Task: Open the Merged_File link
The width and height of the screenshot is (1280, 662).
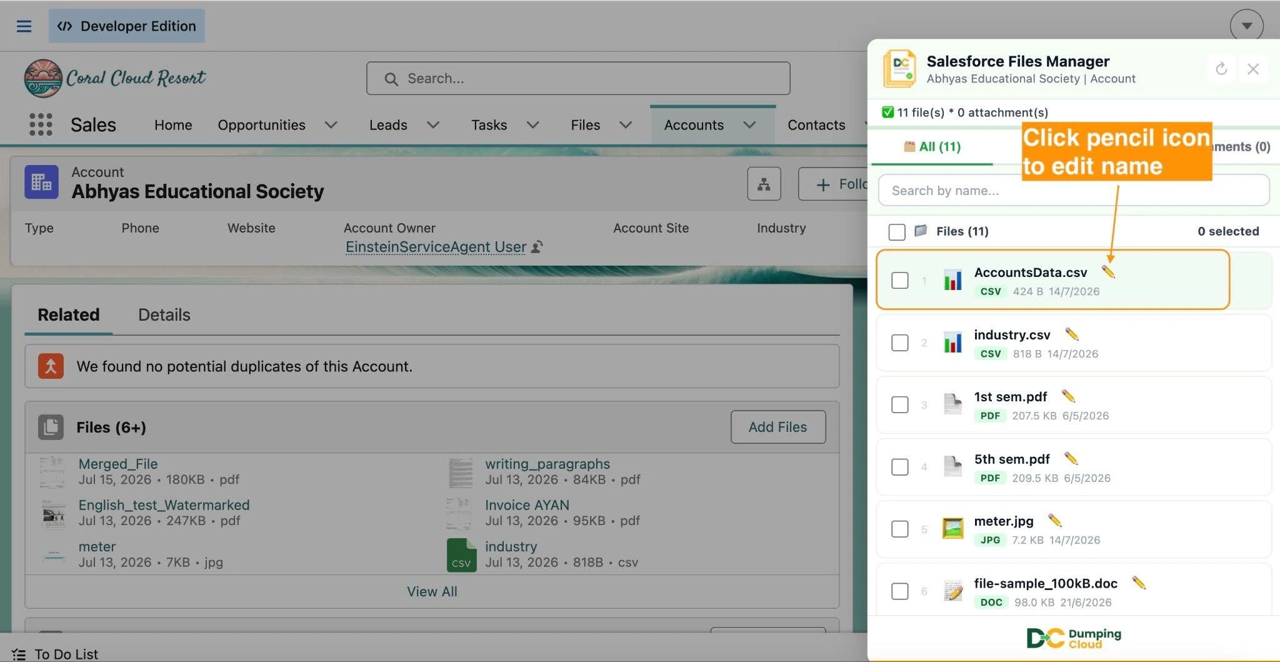Action: click(x=118, y=464)
